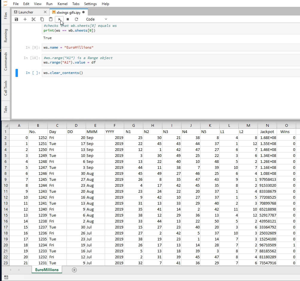Copy the selected cells

(x=42, y=19)
